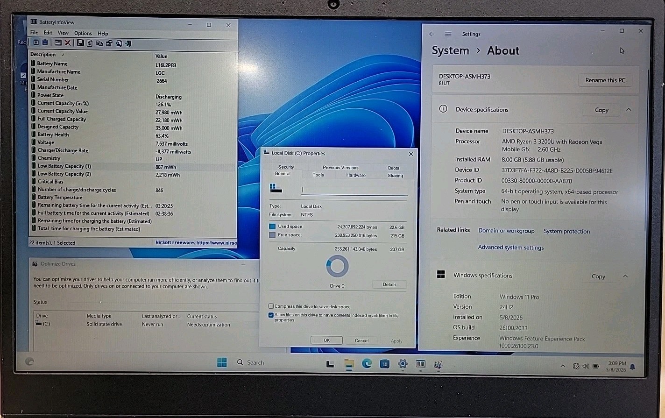Viewport: 665px width, 418px height.
Task: Click the NirSoft Freeware link in status bar
Action: 196,242
